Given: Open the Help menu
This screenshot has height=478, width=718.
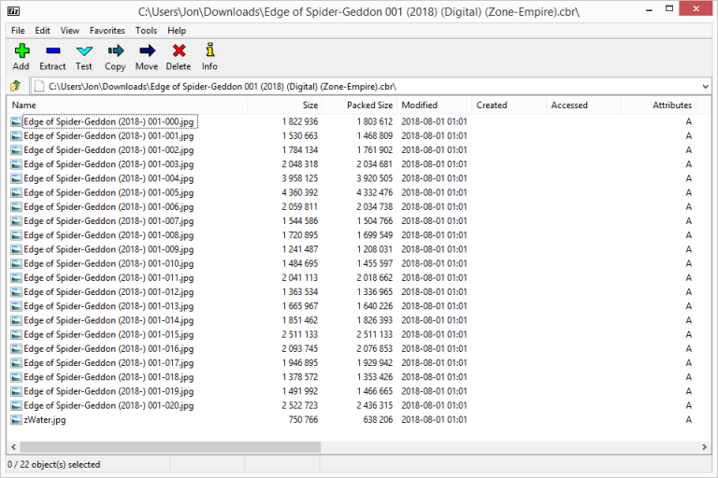Looking at the screenshot, I should [177, 31].
